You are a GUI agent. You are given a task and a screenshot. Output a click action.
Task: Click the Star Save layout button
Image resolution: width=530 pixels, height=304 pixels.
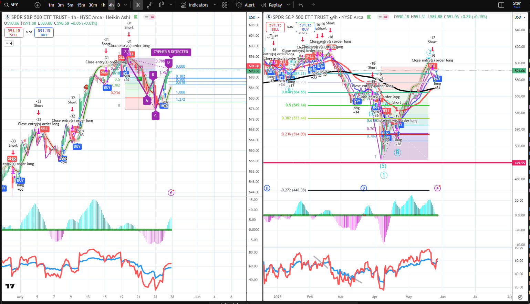(x=517, y=5)
